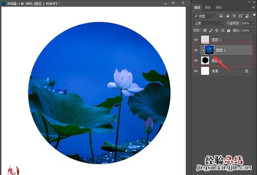Click the type layer filter icon
The width and height of the screenshot is (257, 175).
pyautogui.click(x=233, y=16)
